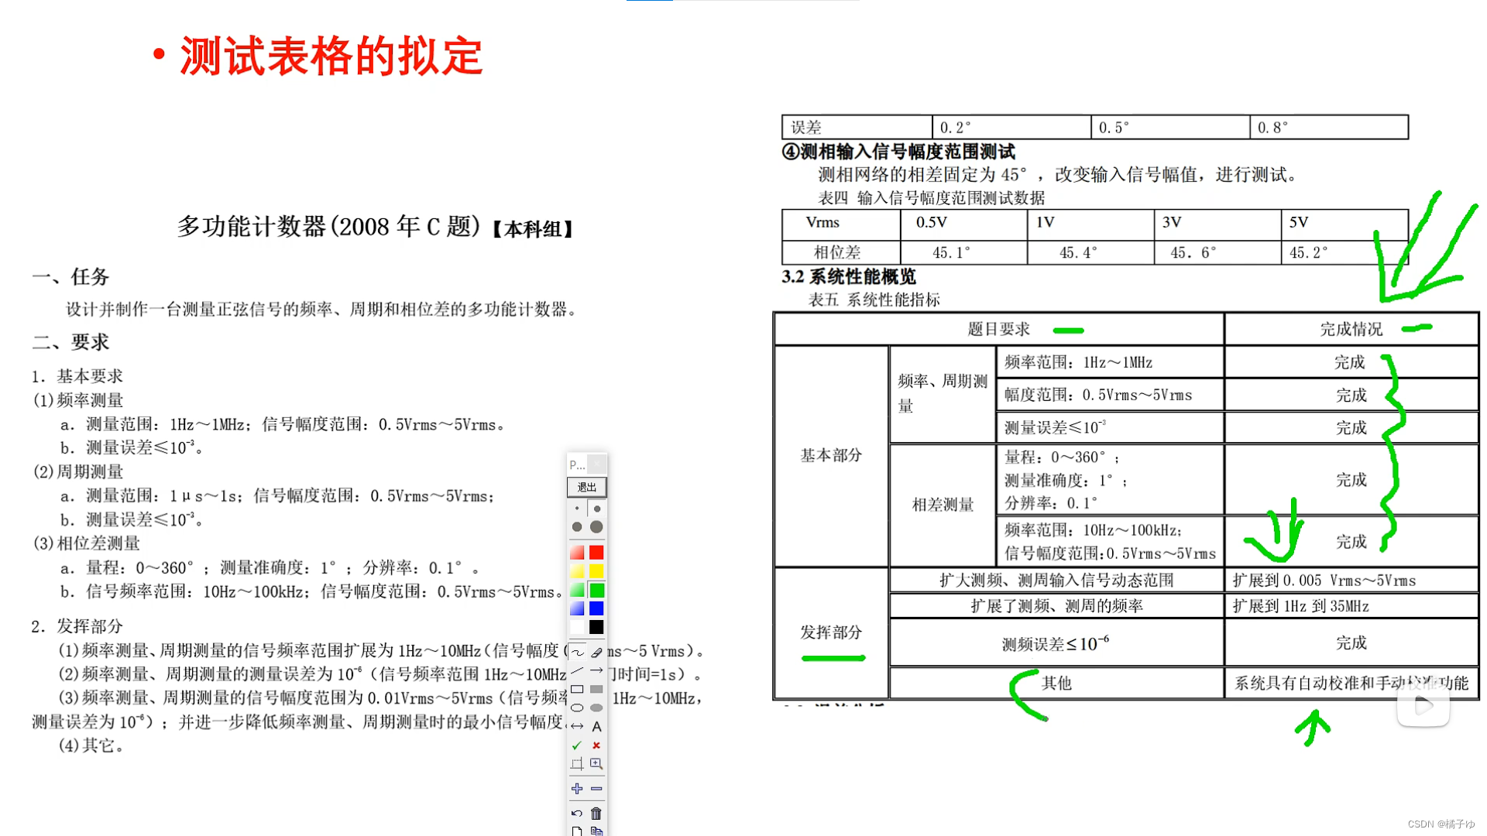Select the green checkmark stamp tool
The width and height of the screenshot is (1487, 836).
(x=577, y=745)
